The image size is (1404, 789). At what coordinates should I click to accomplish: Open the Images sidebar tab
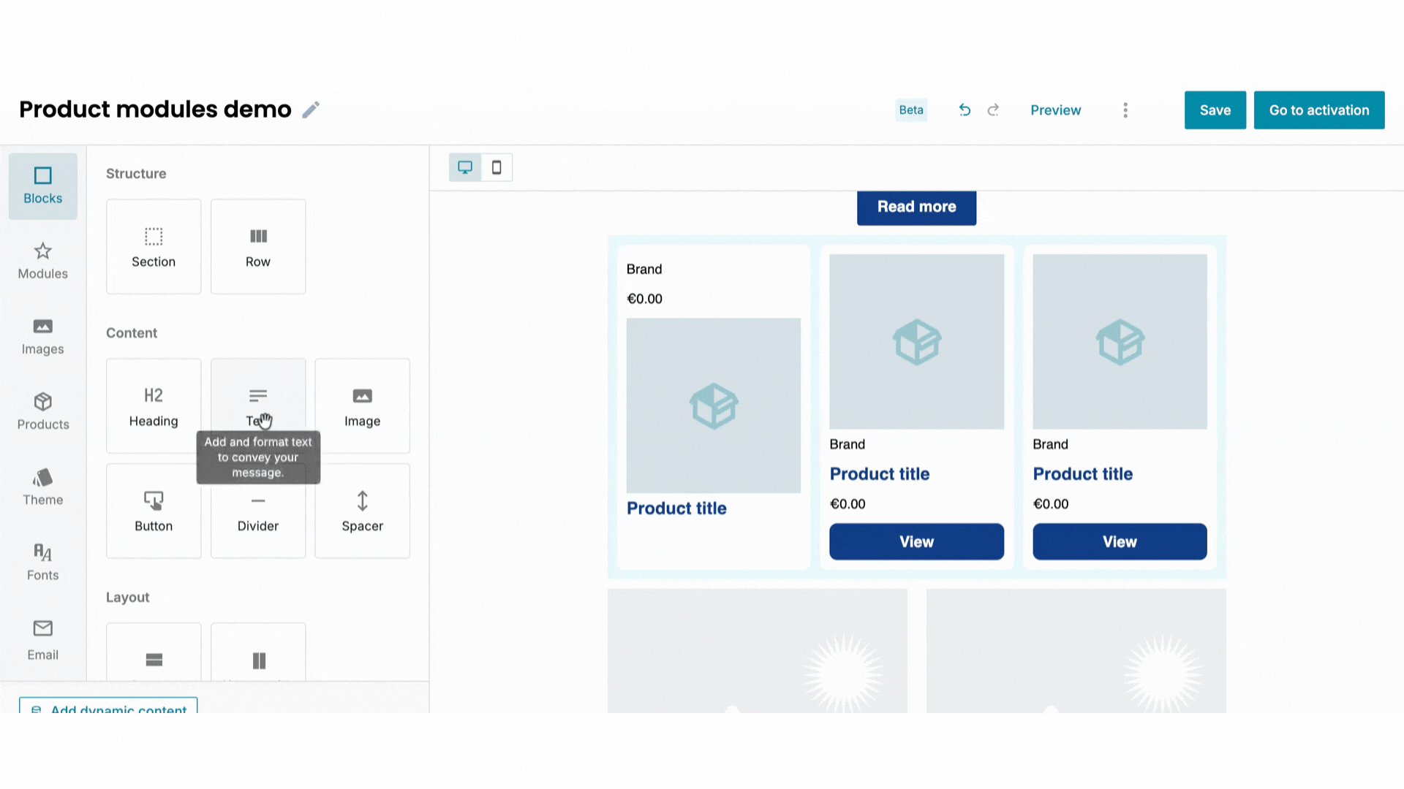tap(42, 336)
